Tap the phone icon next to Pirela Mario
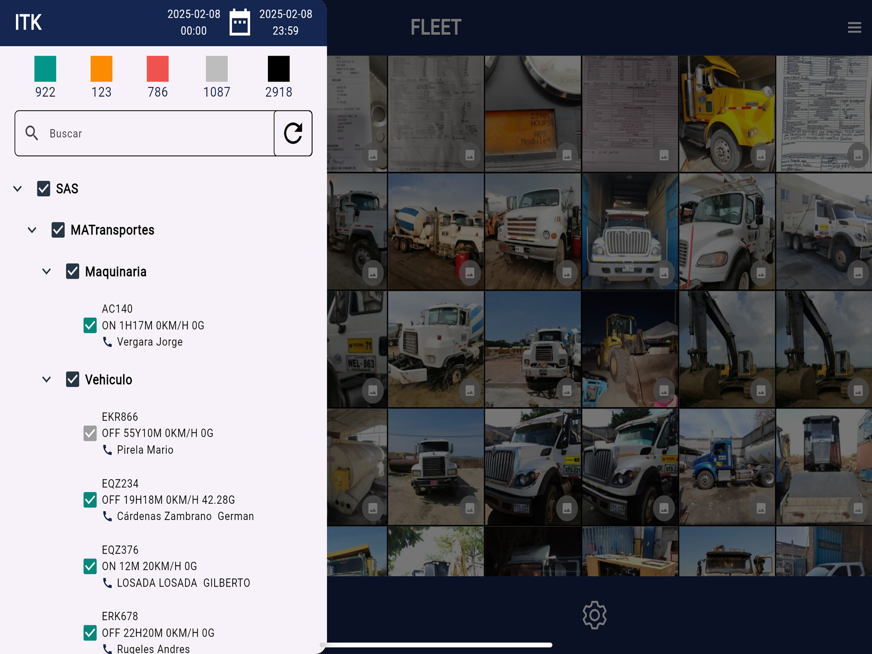This screenshot has height=654, width=872. 107,450
